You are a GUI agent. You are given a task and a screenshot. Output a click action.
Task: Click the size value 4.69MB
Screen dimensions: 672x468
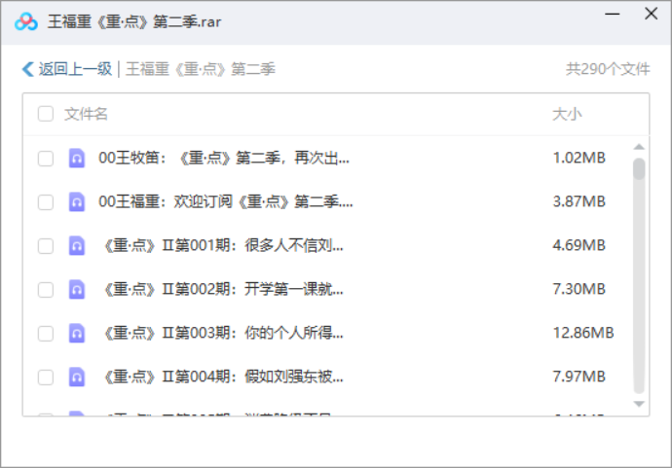point(579,246)
